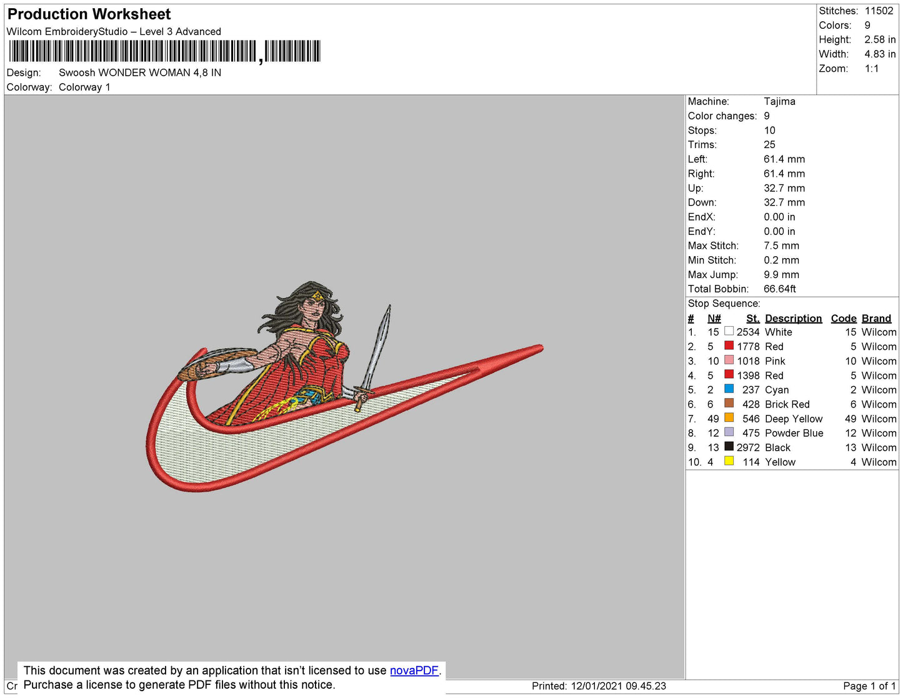The width and height of the screenshot is (903, 698).
Task: Click the Stop Sequence heading
Action: pos(724,304)
